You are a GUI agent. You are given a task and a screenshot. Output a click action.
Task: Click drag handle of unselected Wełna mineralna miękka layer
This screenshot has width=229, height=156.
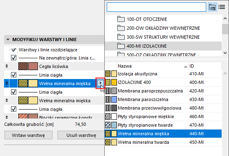click(7, 100)
